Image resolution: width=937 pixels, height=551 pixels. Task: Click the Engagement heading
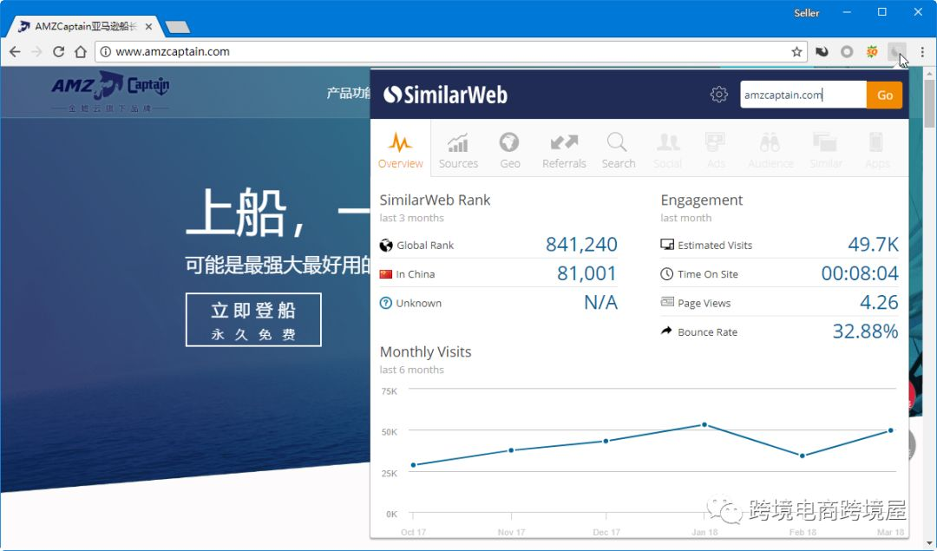[702, 200]
